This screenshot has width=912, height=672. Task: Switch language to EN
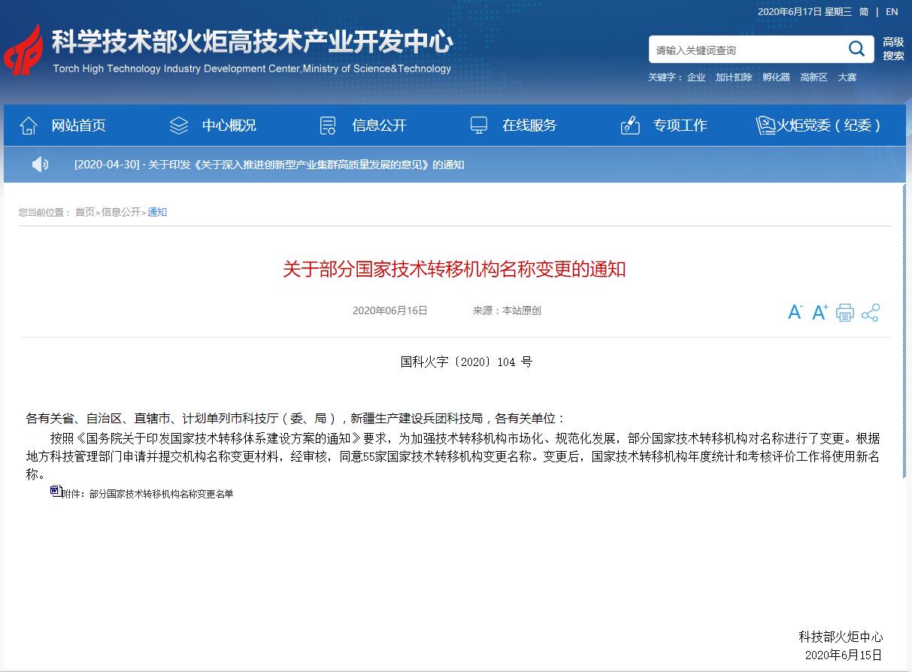click(x=892, y=11)
